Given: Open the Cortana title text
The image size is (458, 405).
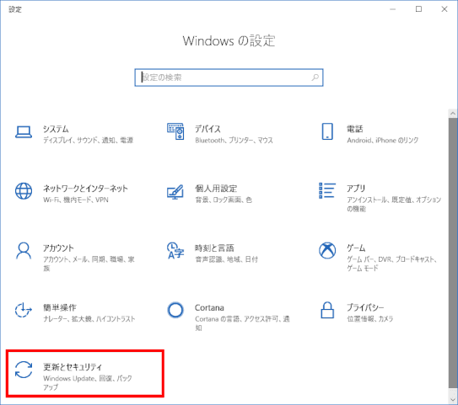Looking at the screenshot, I should [x=209, y=307].
